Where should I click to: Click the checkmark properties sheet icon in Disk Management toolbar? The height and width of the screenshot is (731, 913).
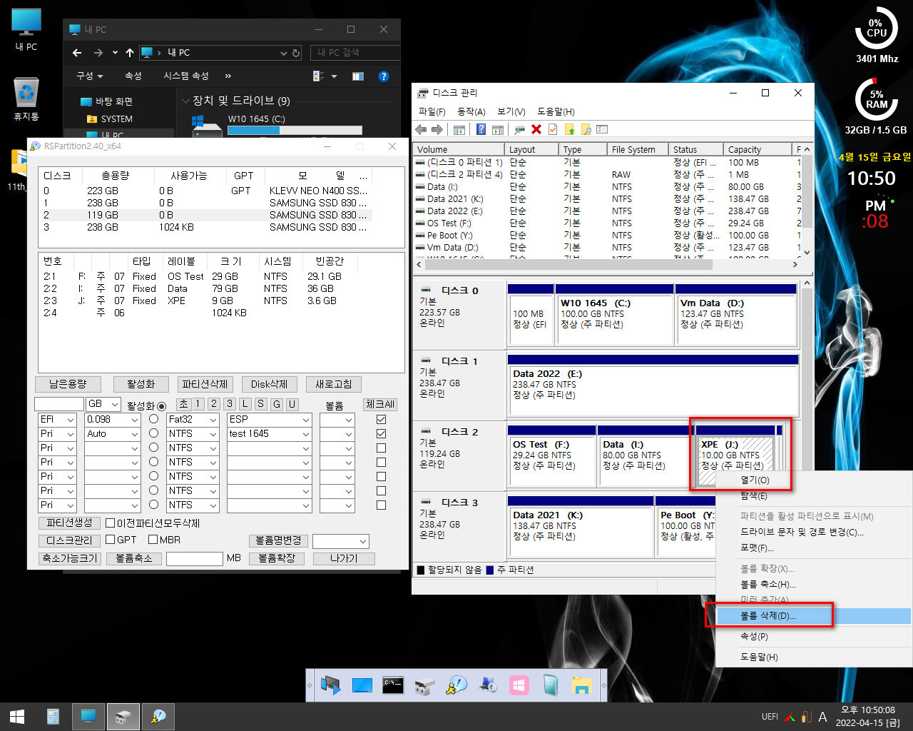click(553, 129)
